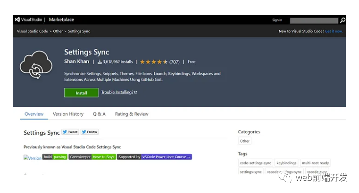Click the Settings Sync cloud logo
Screen dimensions: 359x193
tap(36, 65)
